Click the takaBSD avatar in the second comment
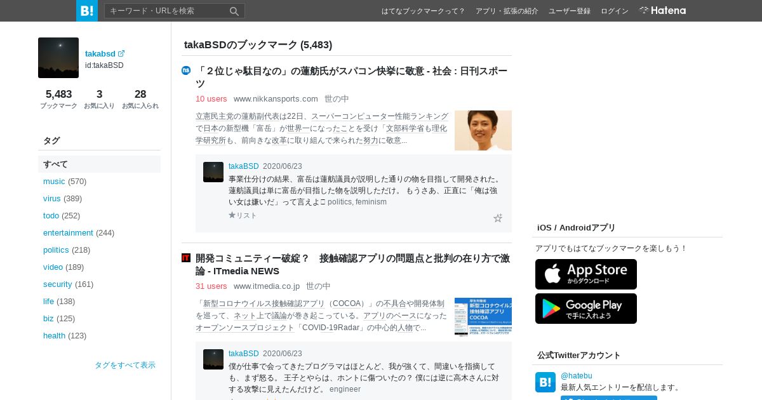 coord(213,359)
